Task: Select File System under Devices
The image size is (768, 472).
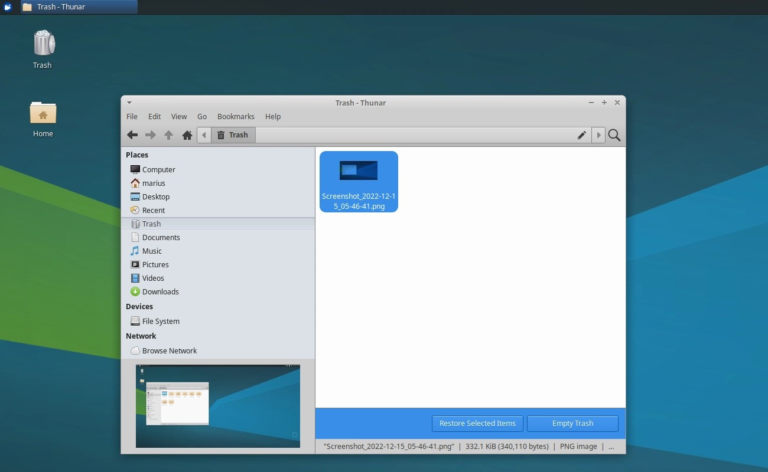Action: 218,321
